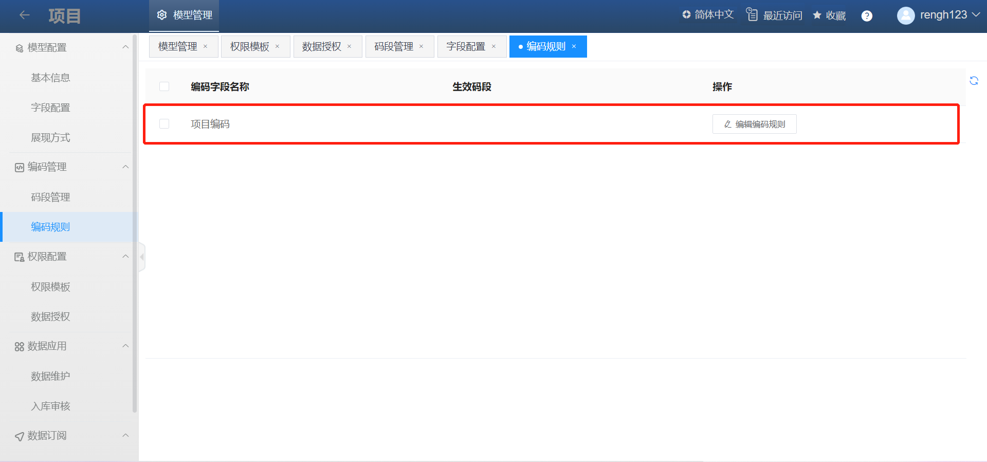Click the 简体中文 language switch icon
This screenshot has width=987, height=462.
point(686,15)
